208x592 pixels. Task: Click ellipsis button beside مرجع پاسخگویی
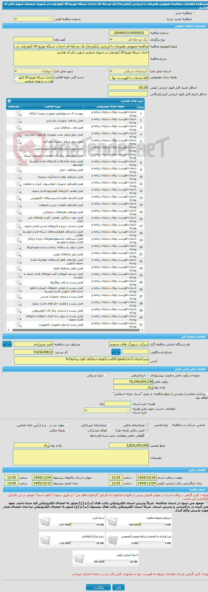116,352
